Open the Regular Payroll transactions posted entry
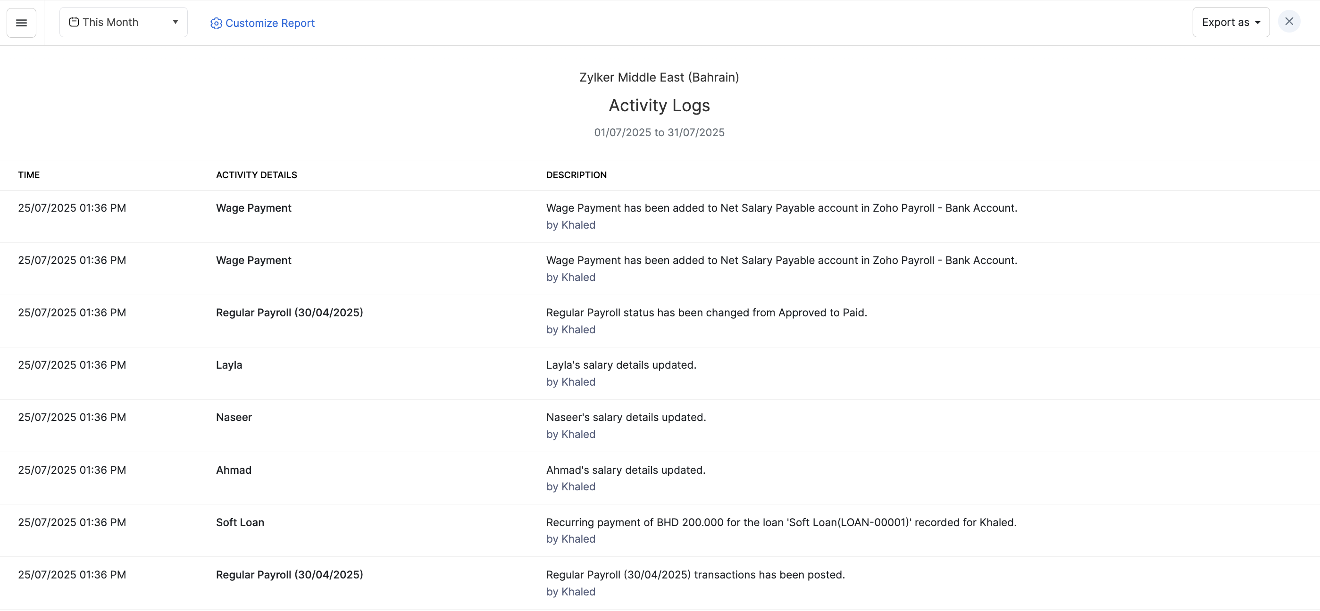Screen dimensions: 1320x611 point(289,574)
